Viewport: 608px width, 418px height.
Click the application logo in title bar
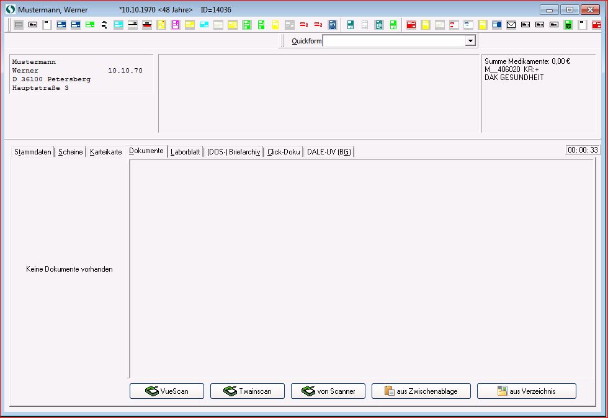coord(10,10)
